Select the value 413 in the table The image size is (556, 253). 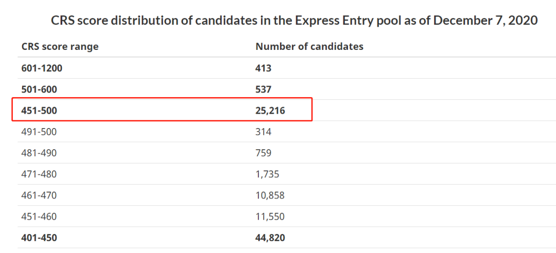tap(264, 68)
